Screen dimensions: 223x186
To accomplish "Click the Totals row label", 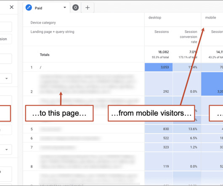I will [45, 55].
